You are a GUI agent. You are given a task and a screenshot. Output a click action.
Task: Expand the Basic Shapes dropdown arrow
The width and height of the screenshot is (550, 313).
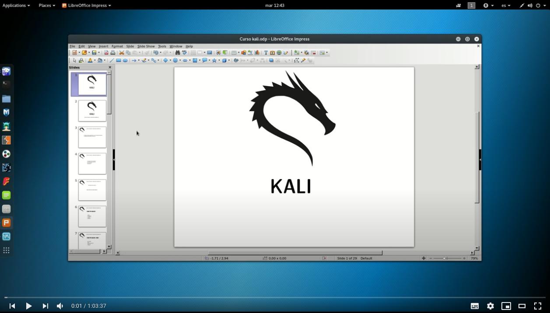click(170, 60)
